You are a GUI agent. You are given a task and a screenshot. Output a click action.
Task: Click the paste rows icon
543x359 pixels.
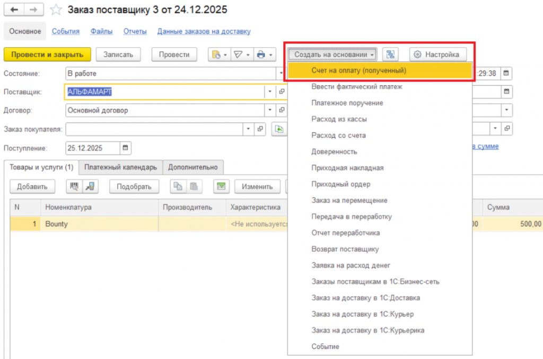tap(194, 186)
